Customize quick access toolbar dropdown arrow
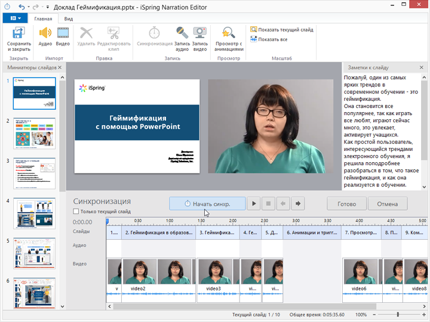 (x=48, y=7)
